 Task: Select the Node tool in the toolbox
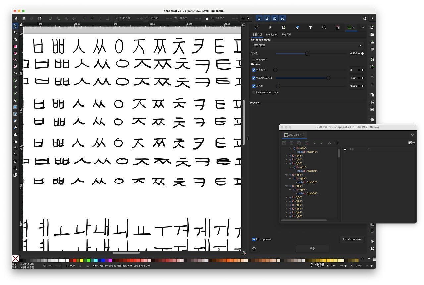(15, 33)
